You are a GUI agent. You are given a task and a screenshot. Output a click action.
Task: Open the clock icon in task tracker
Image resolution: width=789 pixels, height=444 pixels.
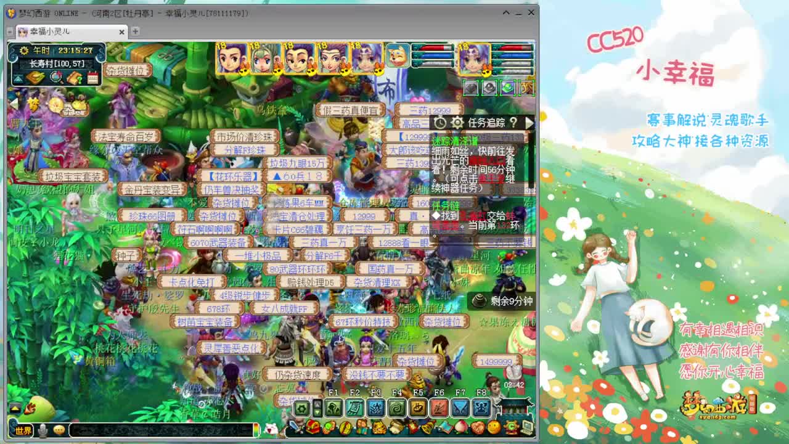pos(440,123)
